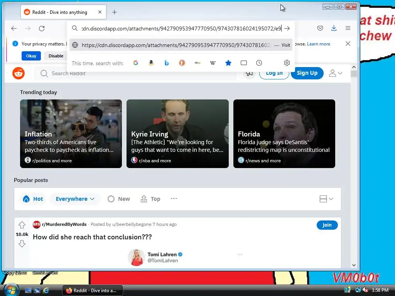The height and width of the screenshot is (296, 395).
Task: Click the Okay privacy button
Action: tap(31, 56)
